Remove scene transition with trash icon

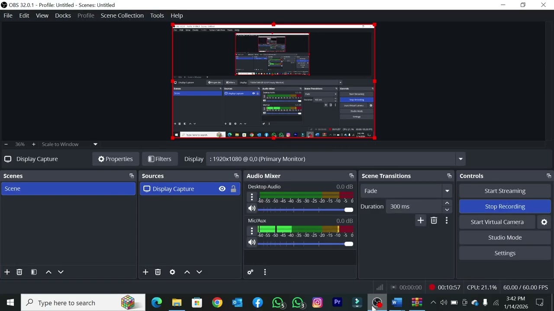coord(434,221)
